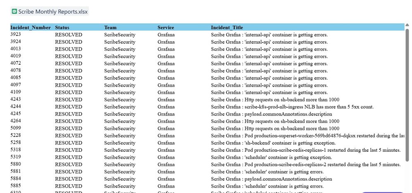The width and height of the screenshot is (412, 193).
Task: Click RESOLVED status in incident 3923 row
Action: coord(69,35)
